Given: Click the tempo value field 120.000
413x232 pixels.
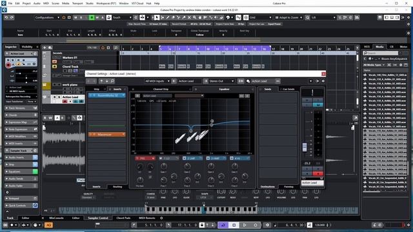Looking at the screenshot, I should pyautogui.click(x=319, y=225).
